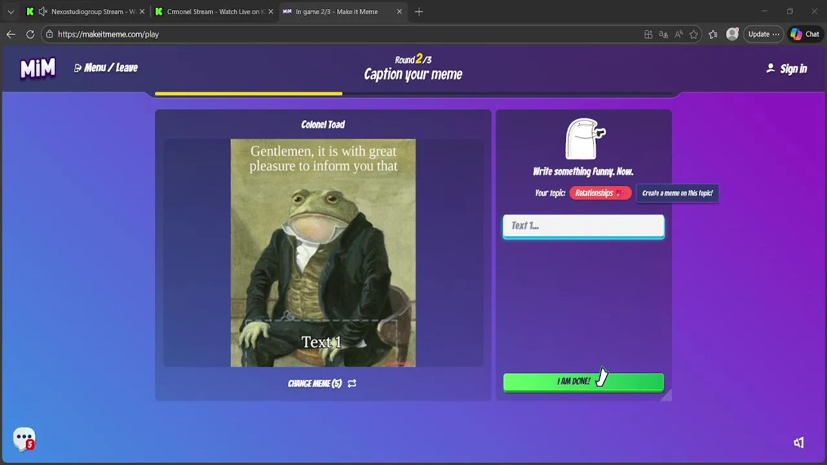Open a new browser tab

[419, 12]
